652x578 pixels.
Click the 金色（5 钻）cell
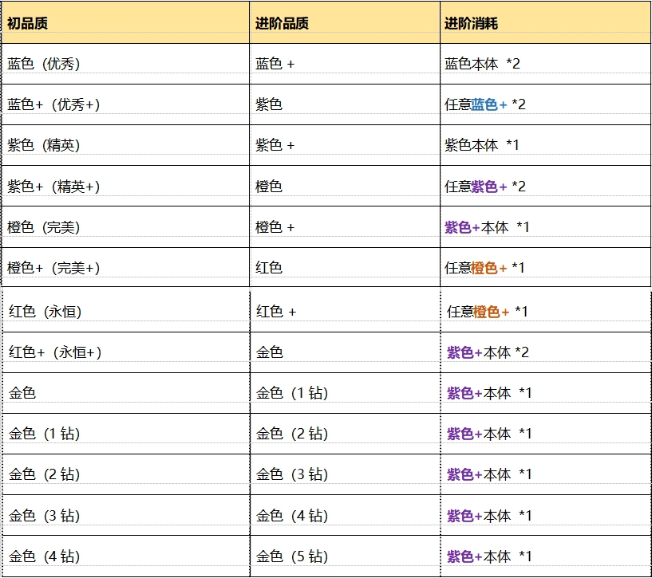pyautogui.click(x=292, y=556)
